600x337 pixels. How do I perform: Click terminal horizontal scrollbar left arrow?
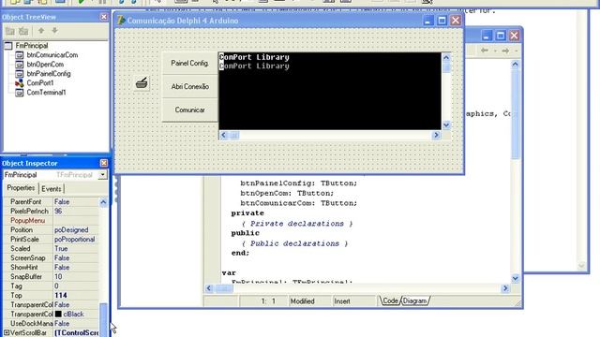point(223,135)
